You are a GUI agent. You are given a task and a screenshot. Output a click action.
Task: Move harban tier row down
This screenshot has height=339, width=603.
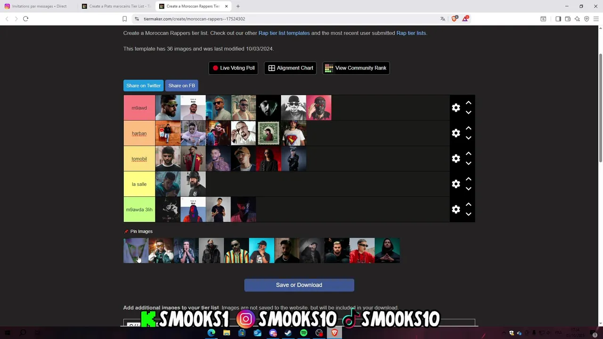tap(468, 138)
